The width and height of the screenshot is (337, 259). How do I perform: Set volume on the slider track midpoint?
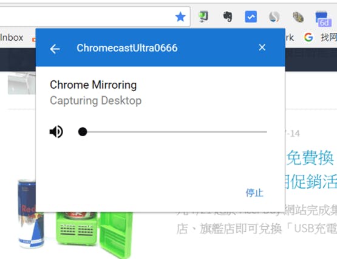tap(173, 132)
